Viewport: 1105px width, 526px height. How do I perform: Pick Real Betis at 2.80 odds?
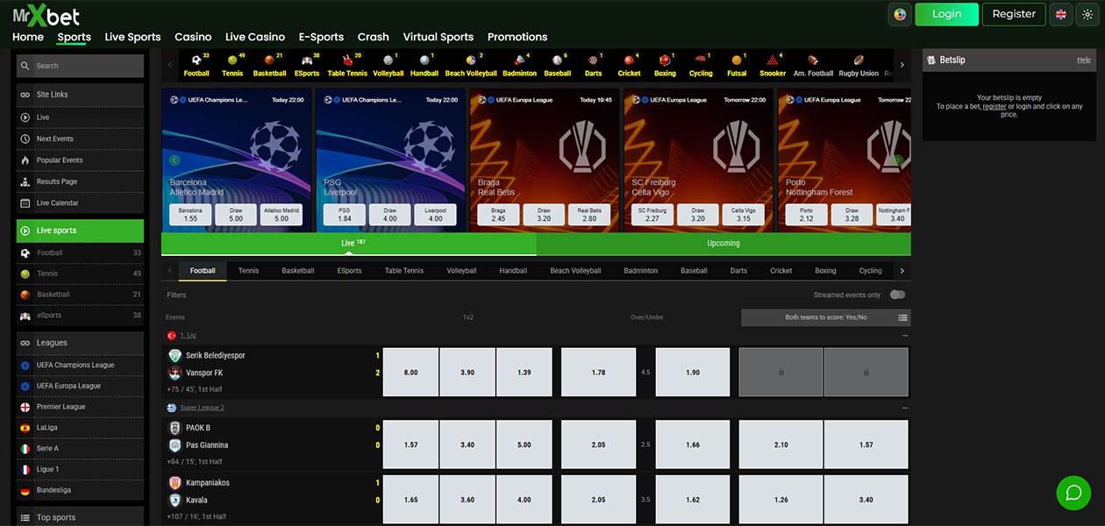click(x=589, y=215)
